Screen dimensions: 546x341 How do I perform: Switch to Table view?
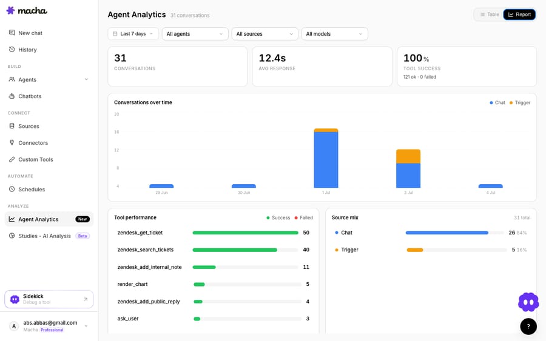point(489,15)
